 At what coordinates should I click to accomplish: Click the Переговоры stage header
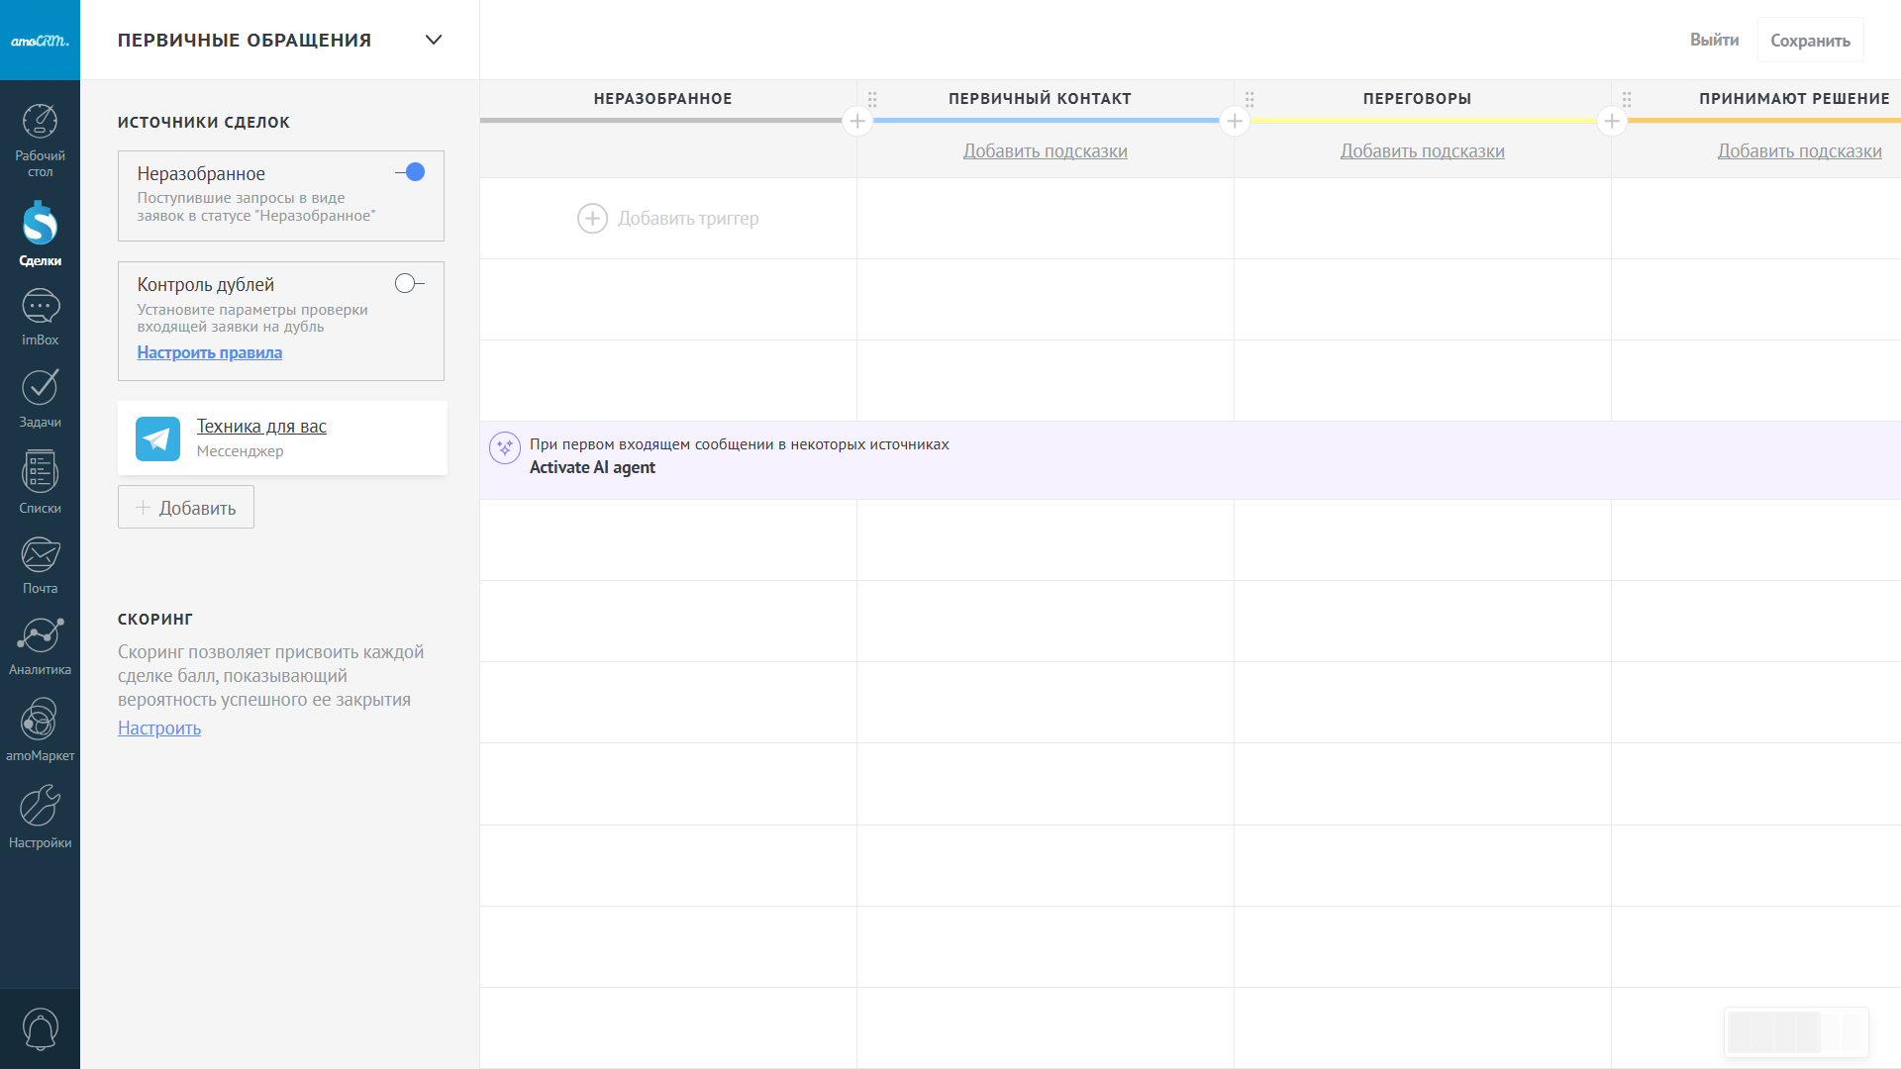pos(1417,99)
